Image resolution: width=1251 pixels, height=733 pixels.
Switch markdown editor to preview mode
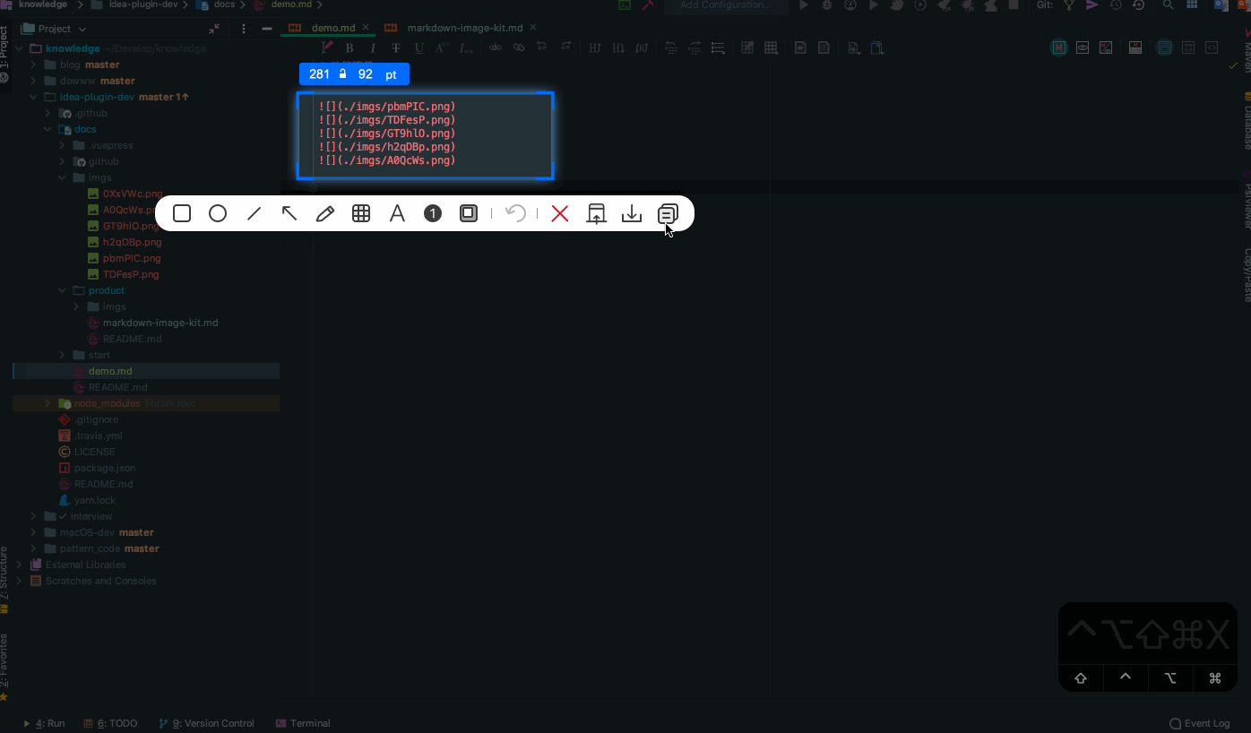click(x=1082, y=47)
